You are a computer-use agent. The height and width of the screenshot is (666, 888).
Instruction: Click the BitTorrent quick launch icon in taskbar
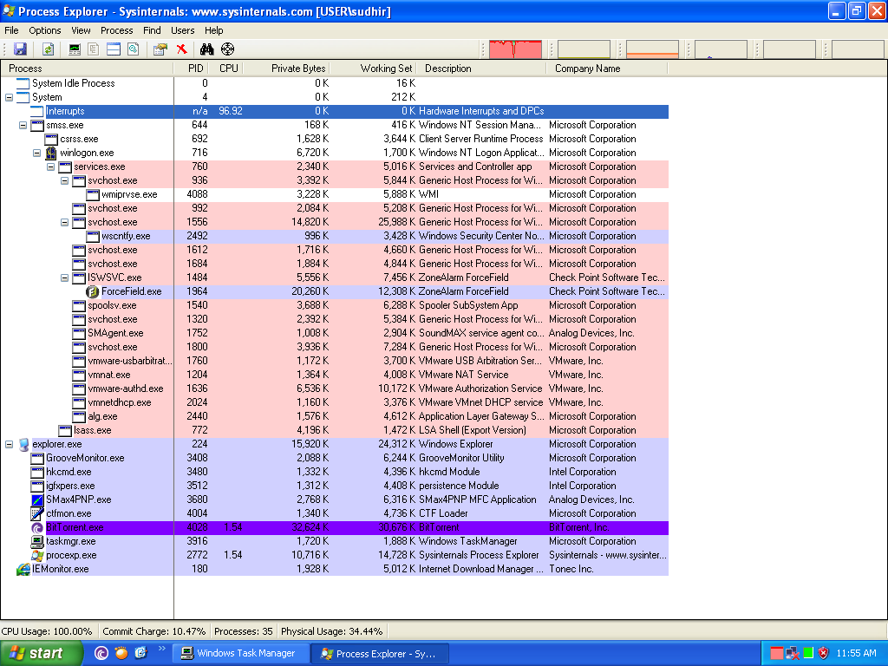coord(101,654)
